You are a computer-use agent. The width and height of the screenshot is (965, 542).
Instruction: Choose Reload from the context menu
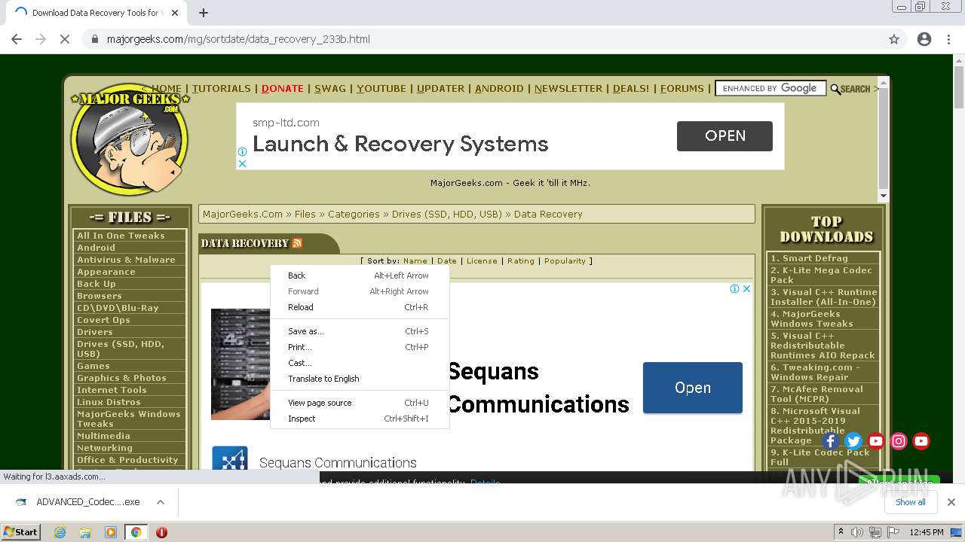pos(360,307)
